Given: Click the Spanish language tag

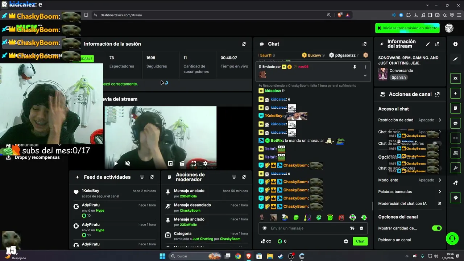Looking at the screenshot, I should click(x=398, y=78).
